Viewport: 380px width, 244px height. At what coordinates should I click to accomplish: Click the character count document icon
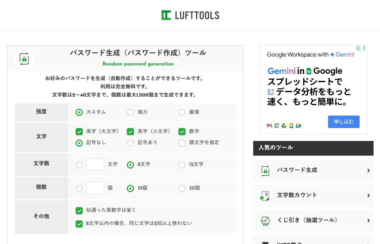[x=265, y=196]
